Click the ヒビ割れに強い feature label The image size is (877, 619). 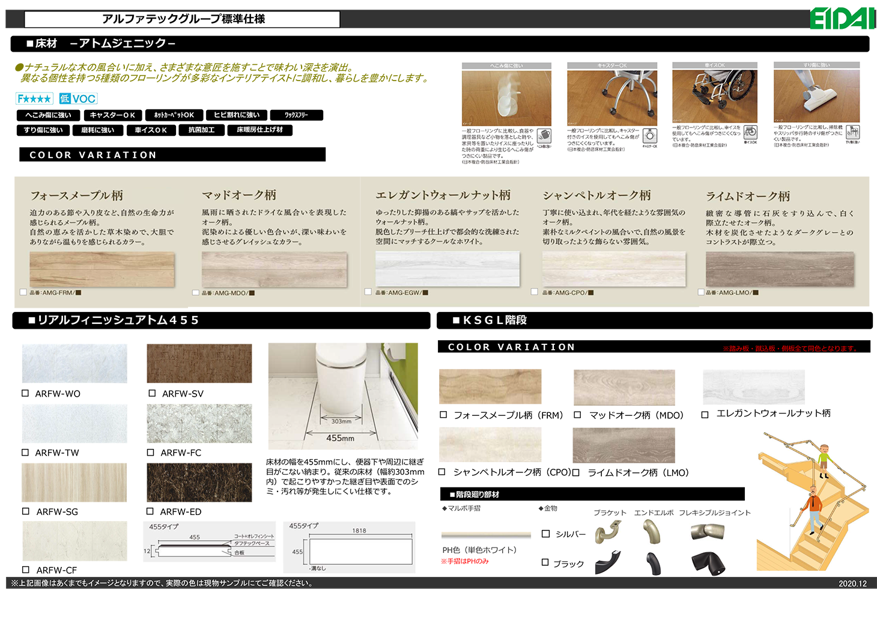tap(237, 115)
